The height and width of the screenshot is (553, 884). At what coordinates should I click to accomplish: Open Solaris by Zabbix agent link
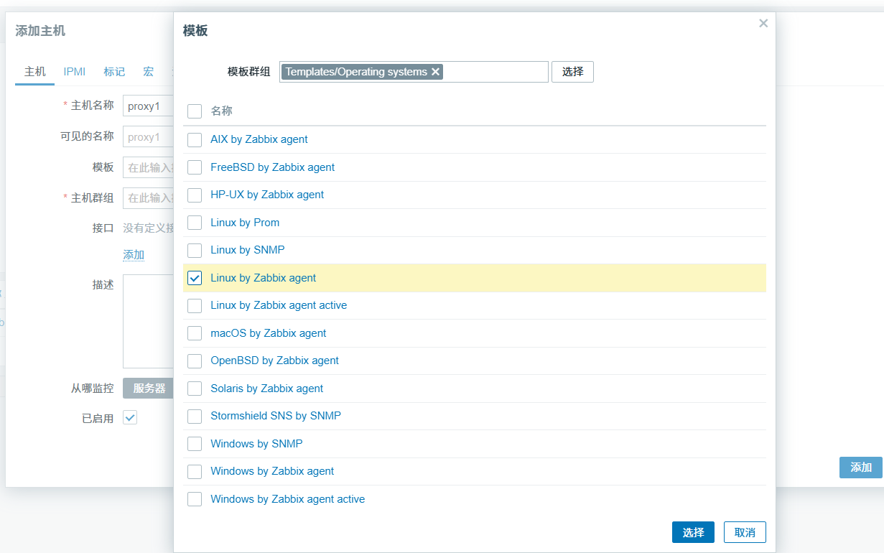(x=267, y=389)
